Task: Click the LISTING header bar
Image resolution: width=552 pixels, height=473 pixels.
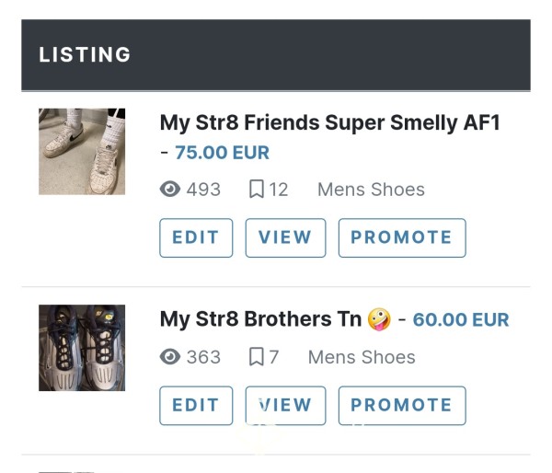Action: (x=276, y=55)
